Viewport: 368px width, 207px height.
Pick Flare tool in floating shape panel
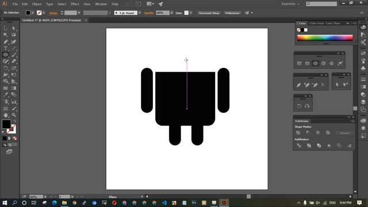340,63
